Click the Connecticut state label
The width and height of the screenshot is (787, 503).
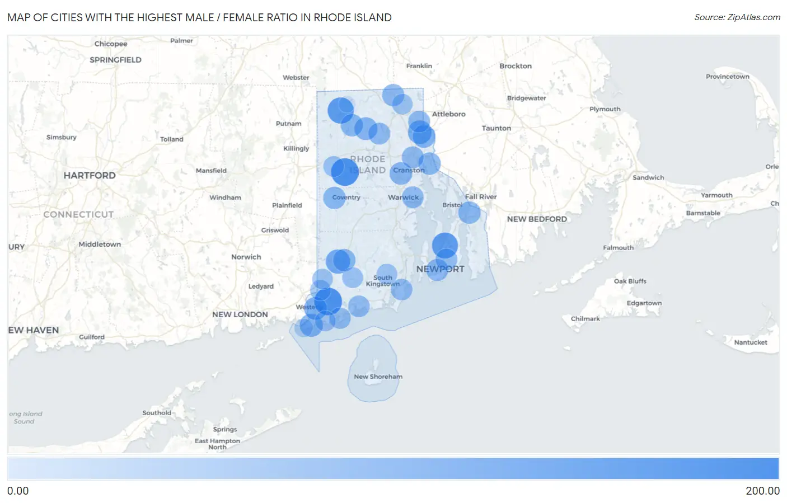point(78,214)
